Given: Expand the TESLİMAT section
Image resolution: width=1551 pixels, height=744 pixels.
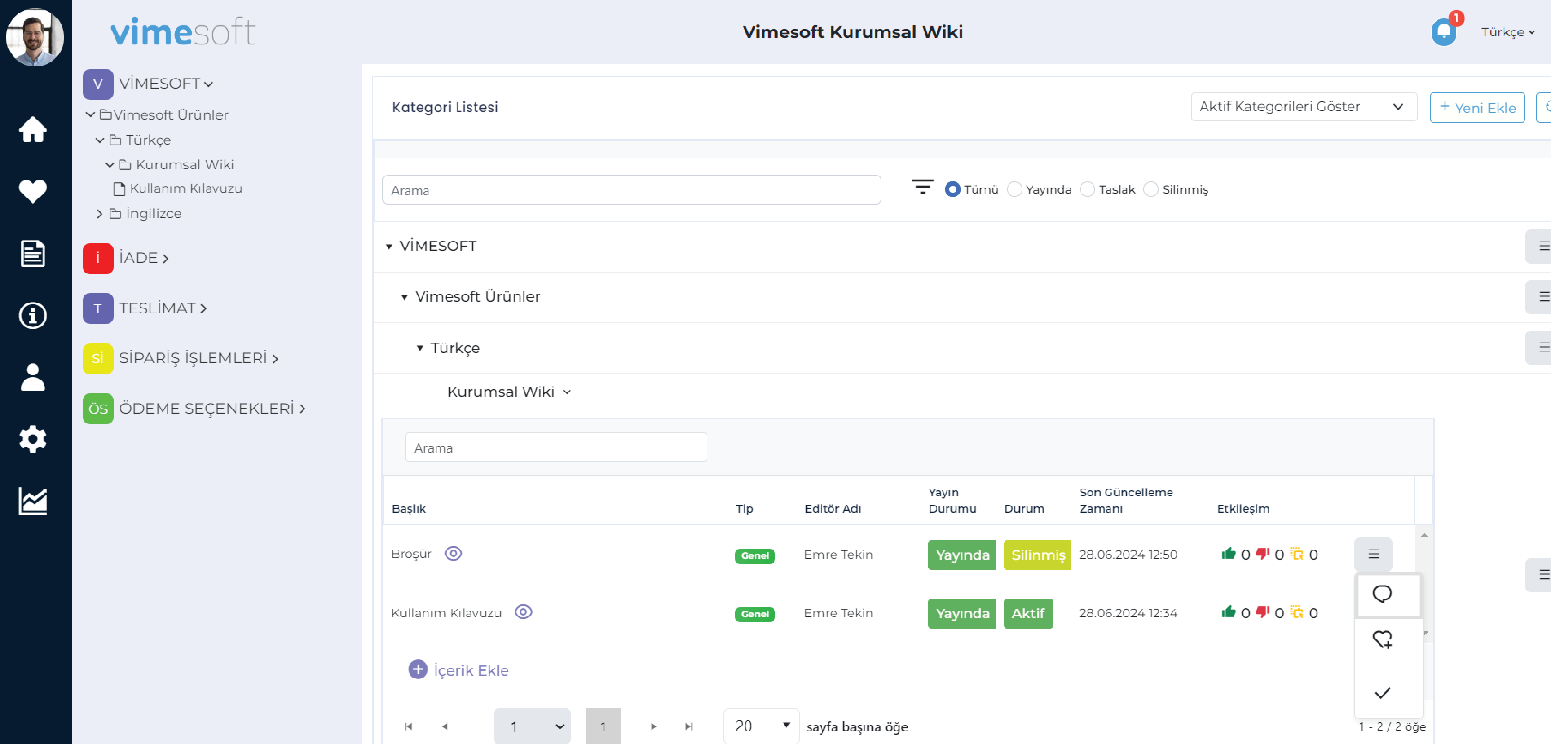Looking at the screenshot, I should pyautogui.click(x=204, y=308).
